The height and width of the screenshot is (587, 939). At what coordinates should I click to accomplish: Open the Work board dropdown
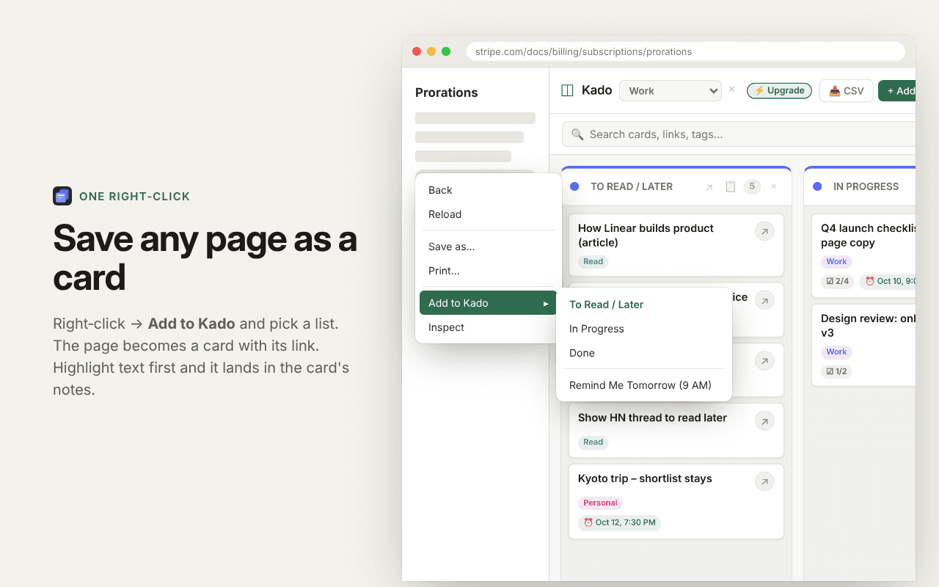pos(671,90)
